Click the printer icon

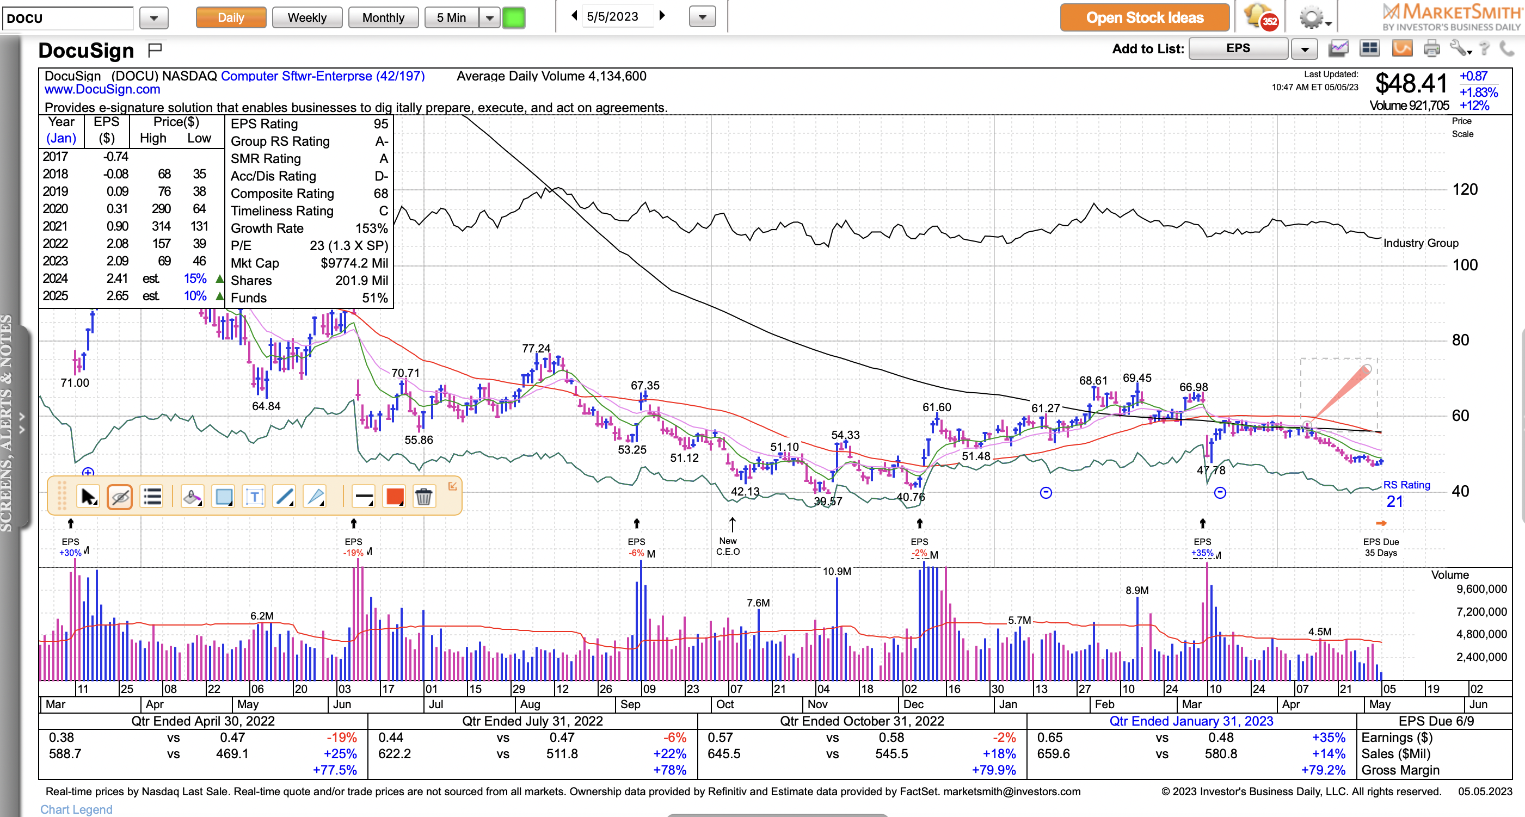[1432, 48]
